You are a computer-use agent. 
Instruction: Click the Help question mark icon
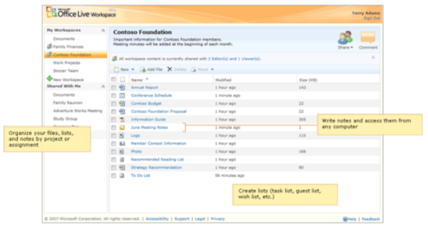[345, 219]
